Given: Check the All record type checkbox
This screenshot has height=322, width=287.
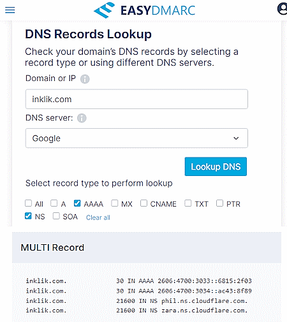Looking at the screenshot, I should [x=28, y=203].
